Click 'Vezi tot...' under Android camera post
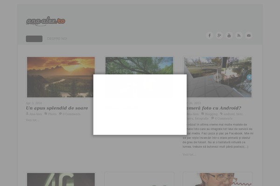 (189, 154)
